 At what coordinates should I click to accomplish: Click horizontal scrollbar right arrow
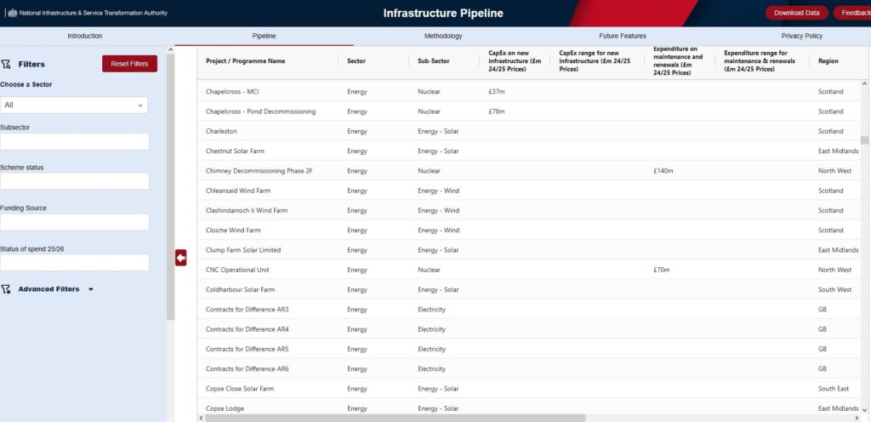tap(857, 418)
